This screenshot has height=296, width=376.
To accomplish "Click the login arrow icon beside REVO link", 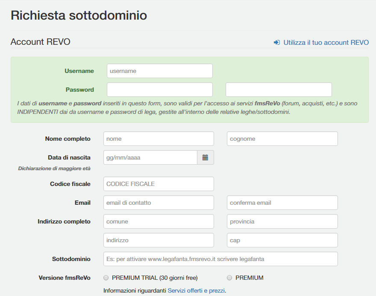I will coord(277,43).
